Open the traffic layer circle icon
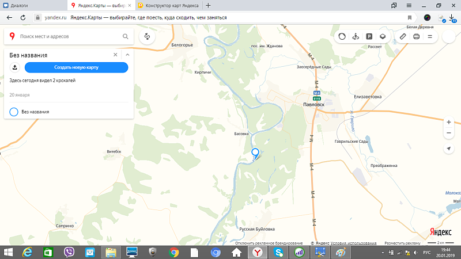 coord(342,36)
